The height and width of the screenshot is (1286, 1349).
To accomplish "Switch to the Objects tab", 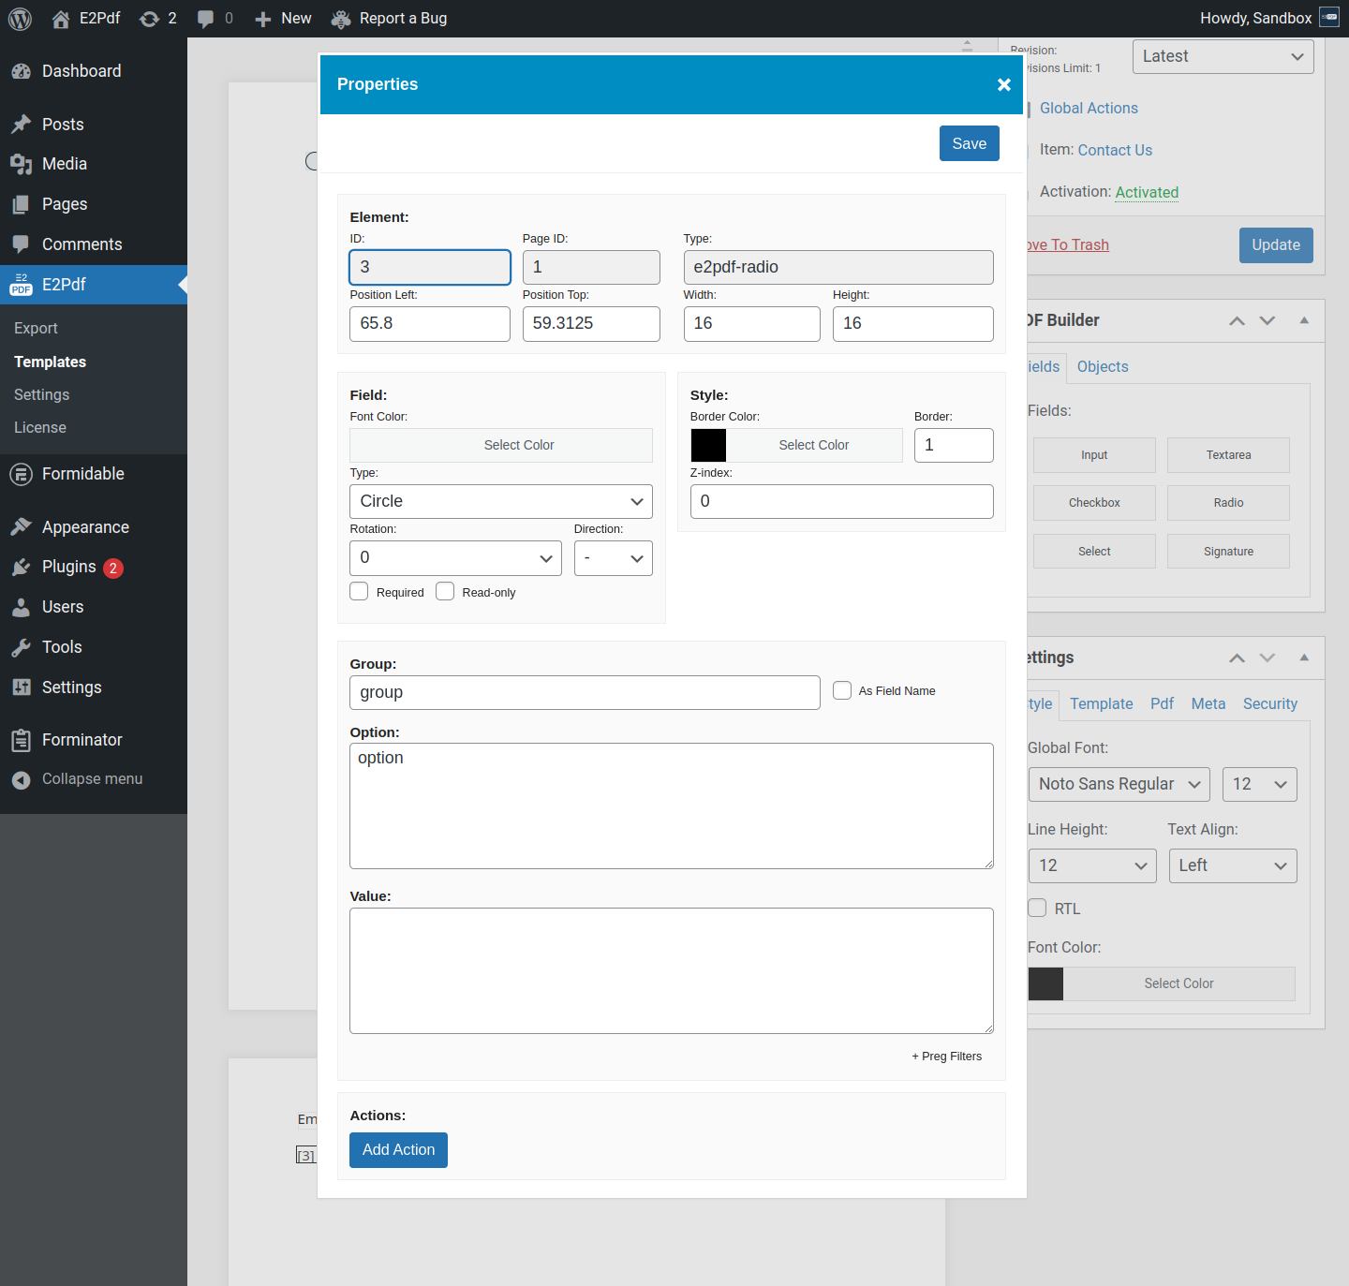I will 1102,366.
